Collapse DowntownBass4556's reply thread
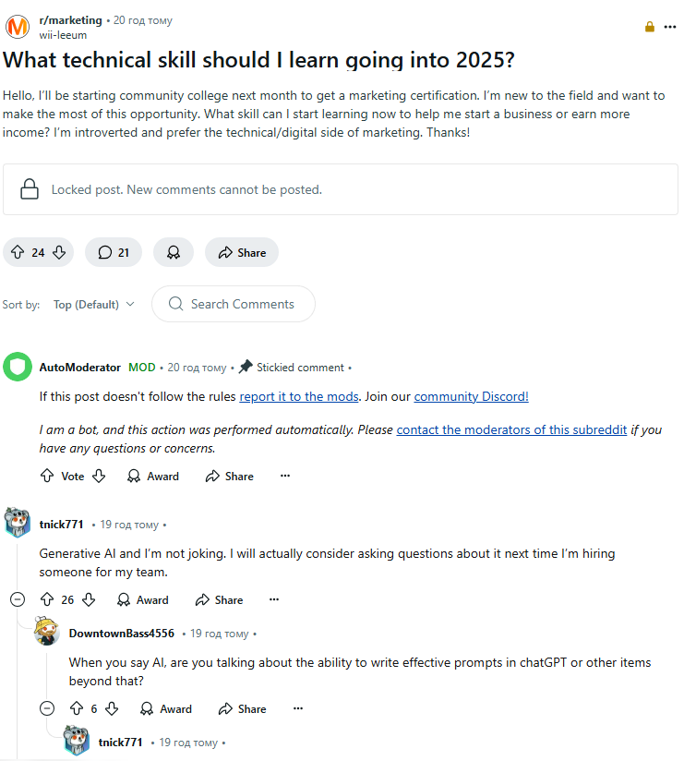This screenshot has height=761, width=684. click(x=47, y=708)
